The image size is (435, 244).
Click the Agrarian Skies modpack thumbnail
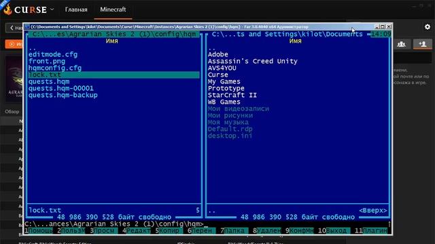point(14,79)
